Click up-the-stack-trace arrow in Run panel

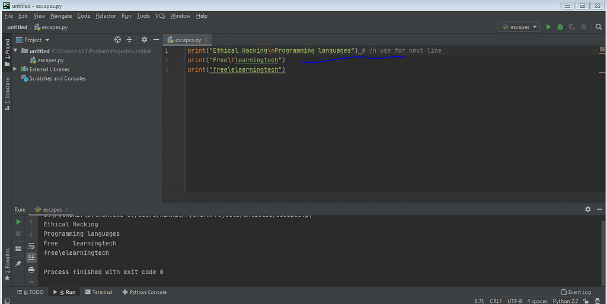click(31, 222)
